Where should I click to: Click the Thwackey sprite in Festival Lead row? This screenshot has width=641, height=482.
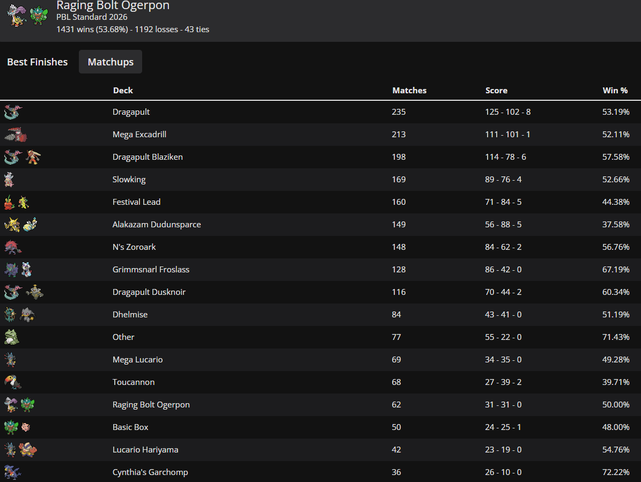[24, 202]
